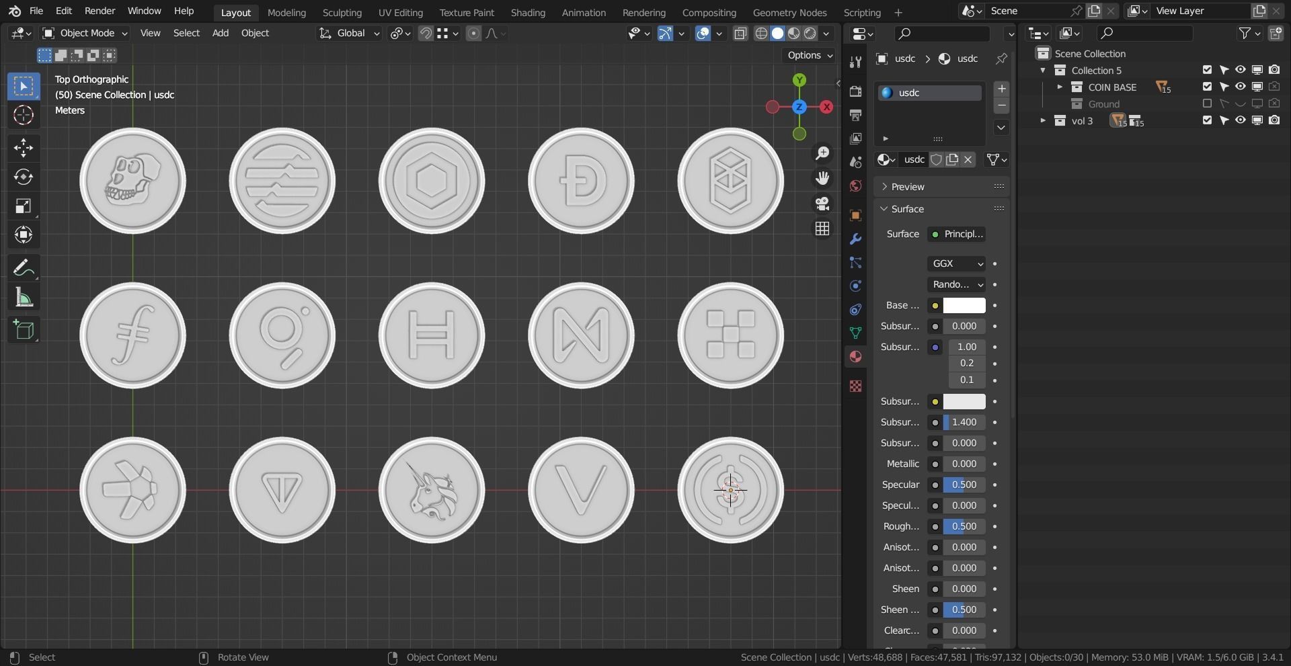The height and width of the screenshot is (666, 1291).
Task: Add a new material slot
Action: tap(1001, 89)
